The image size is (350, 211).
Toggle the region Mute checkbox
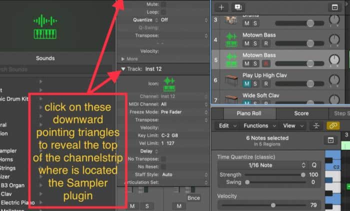point(163,4)
